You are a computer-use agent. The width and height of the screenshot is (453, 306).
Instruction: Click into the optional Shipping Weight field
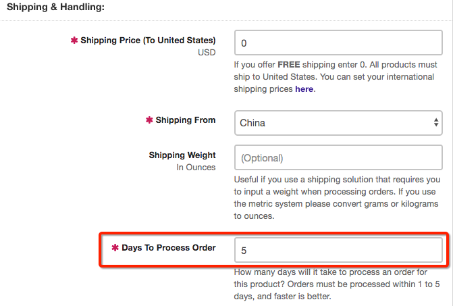point(338,159)
